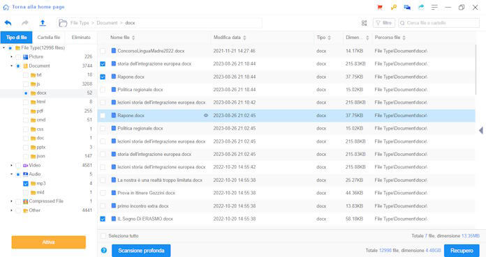Sort by Modifica data column

click(244, 38)
